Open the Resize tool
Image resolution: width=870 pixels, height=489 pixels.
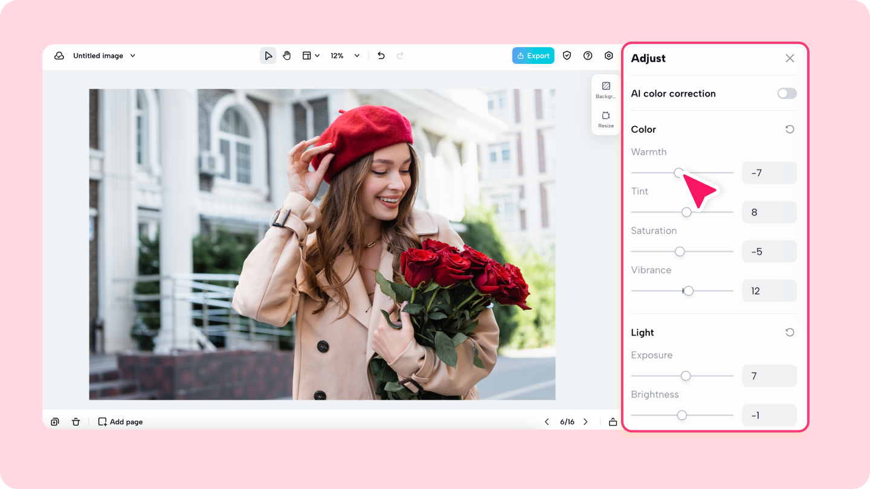click(606, 119)
